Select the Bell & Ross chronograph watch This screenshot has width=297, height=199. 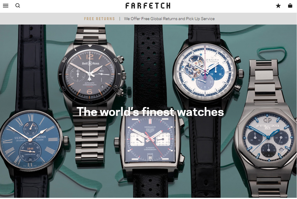(x=91, y=74)
